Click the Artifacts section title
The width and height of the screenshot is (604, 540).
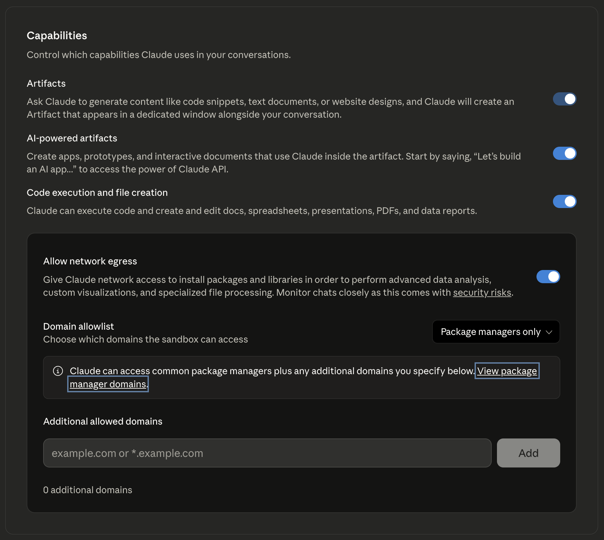46,83
